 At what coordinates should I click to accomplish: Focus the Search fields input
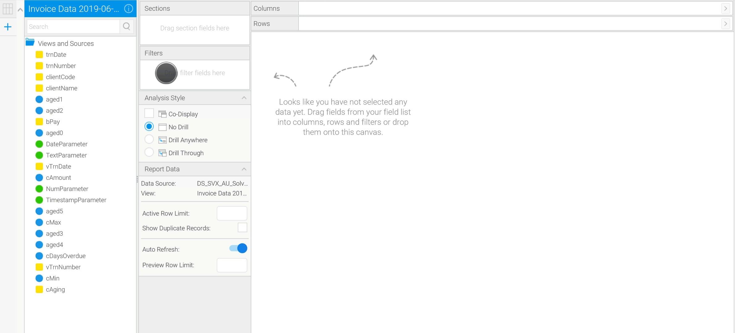[x=73, y=27]
